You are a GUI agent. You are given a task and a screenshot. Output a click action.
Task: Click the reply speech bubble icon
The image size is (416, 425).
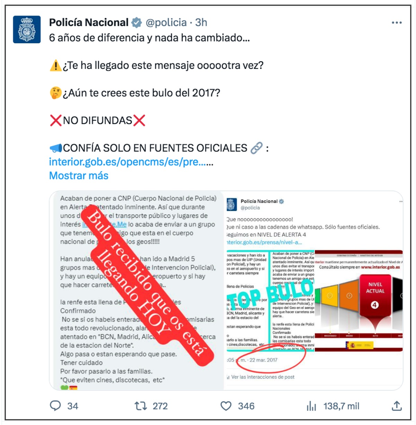55,406
